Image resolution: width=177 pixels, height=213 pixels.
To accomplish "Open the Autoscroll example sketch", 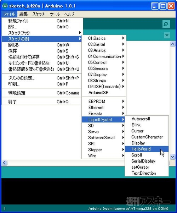I will pyautogui.click(x=147, y=119).
